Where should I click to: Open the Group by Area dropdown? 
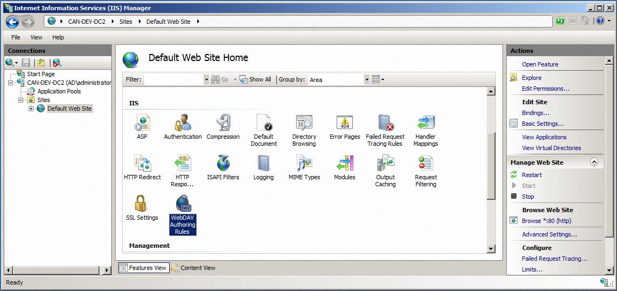(367, 79)
